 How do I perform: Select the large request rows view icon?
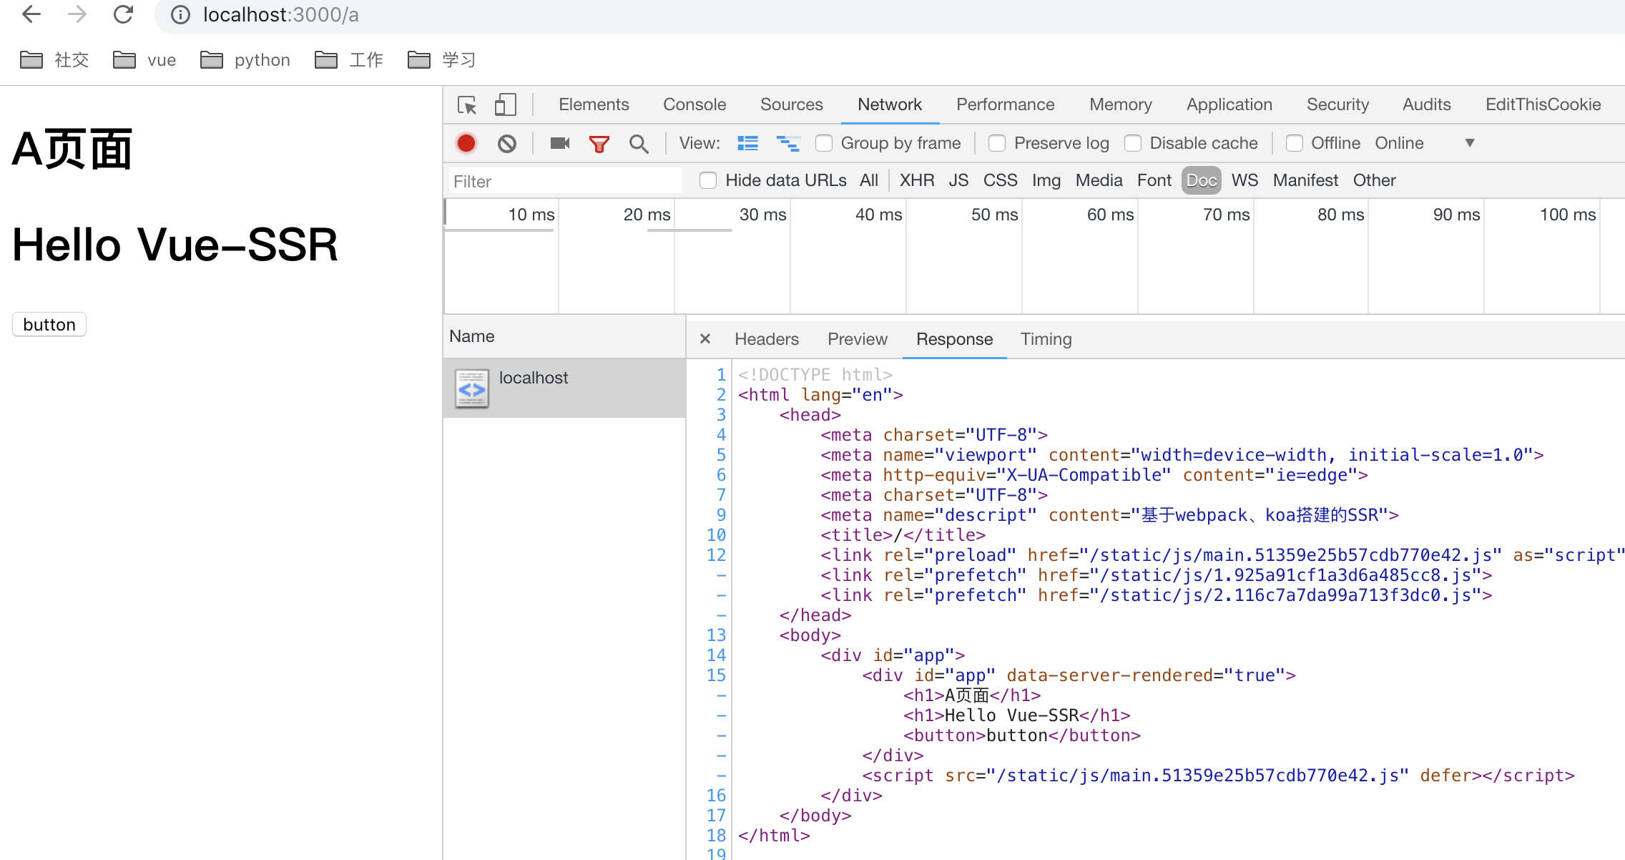tap(748, 143)
